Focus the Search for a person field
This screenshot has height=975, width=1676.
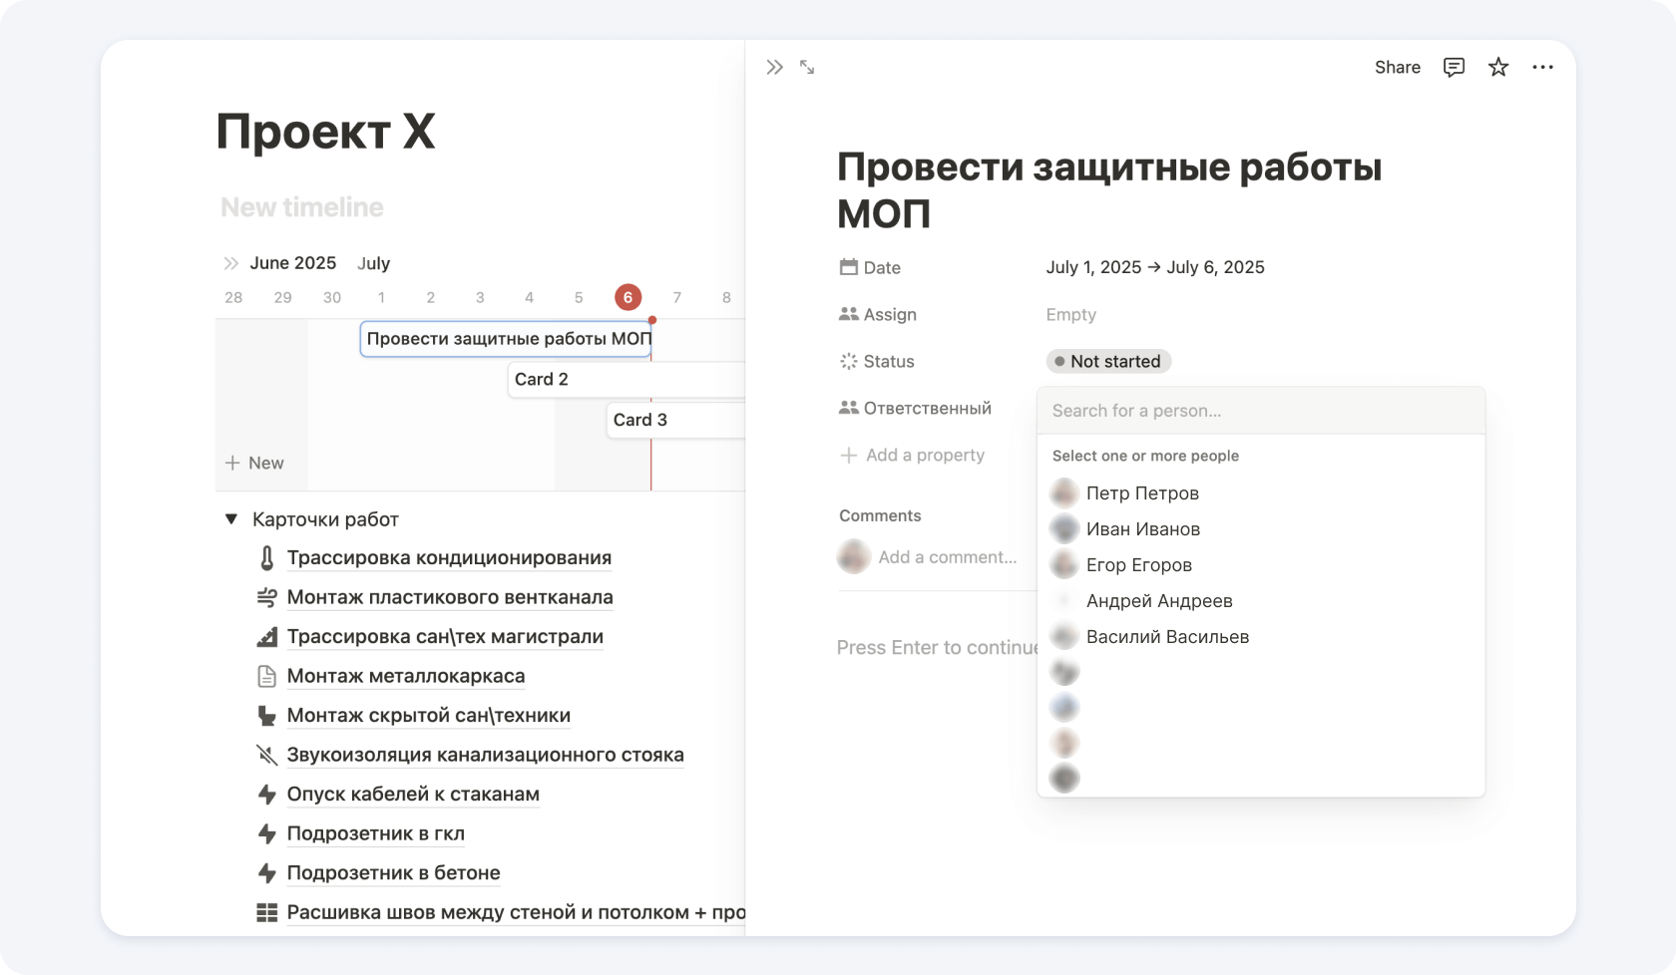[x=1260, y=411]
